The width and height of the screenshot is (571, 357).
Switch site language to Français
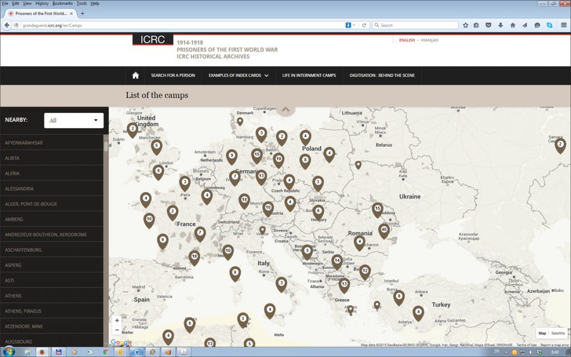[429, 40]
